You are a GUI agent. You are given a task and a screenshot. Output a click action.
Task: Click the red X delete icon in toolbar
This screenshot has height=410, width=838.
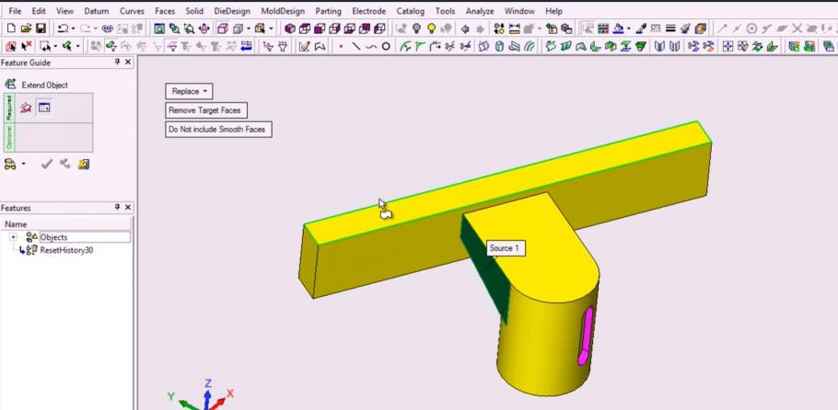tap(26, 46)
